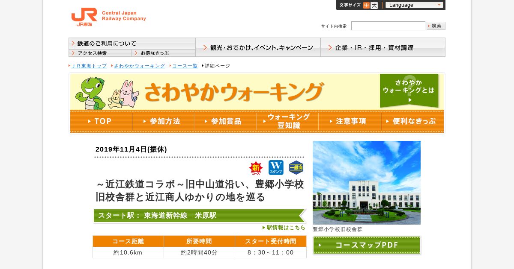Viewport: 514px width, 269px height.
Task: Click the JR Central Japan Railway Company logo
Action: pos(109,18)
